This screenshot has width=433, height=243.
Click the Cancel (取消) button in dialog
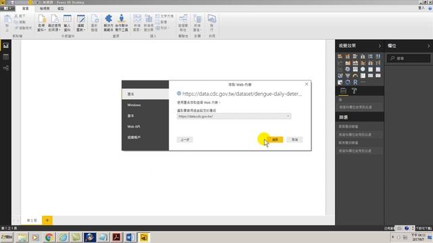[x=295, y=140]
